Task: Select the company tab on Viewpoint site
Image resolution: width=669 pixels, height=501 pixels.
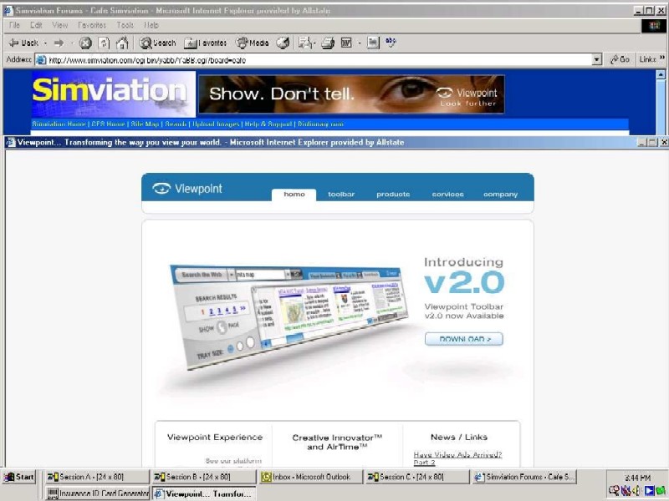Action: pos(500,195)
